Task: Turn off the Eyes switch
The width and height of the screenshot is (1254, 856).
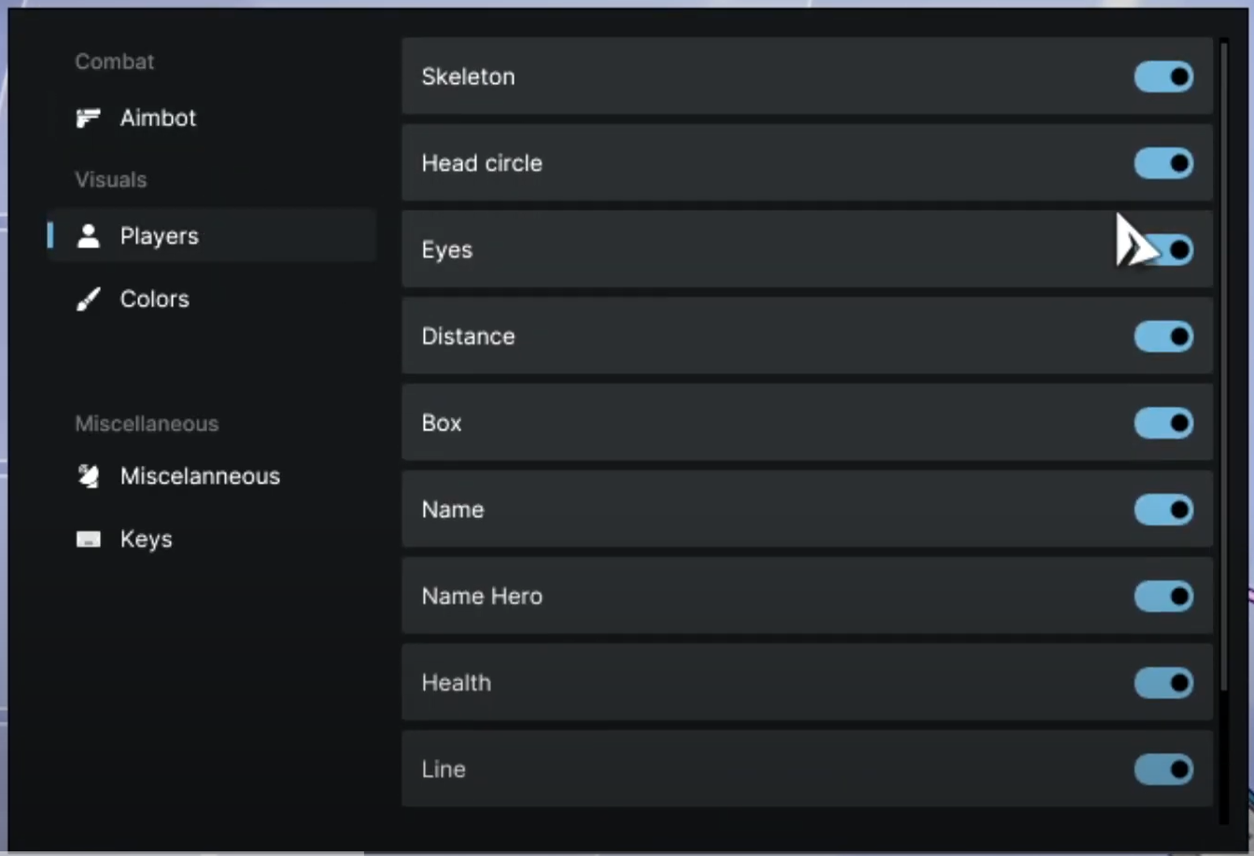Action: [x=1169, y=250]
